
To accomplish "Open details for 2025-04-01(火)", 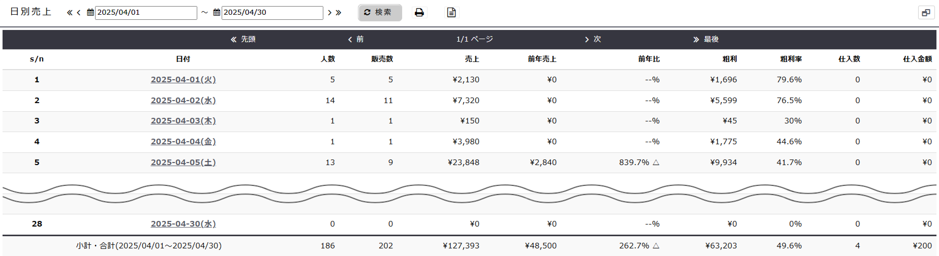I will coord(184,79).
